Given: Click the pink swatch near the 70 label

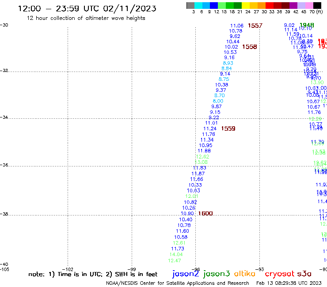Looking at the screenshot, I should coord(309,6).
